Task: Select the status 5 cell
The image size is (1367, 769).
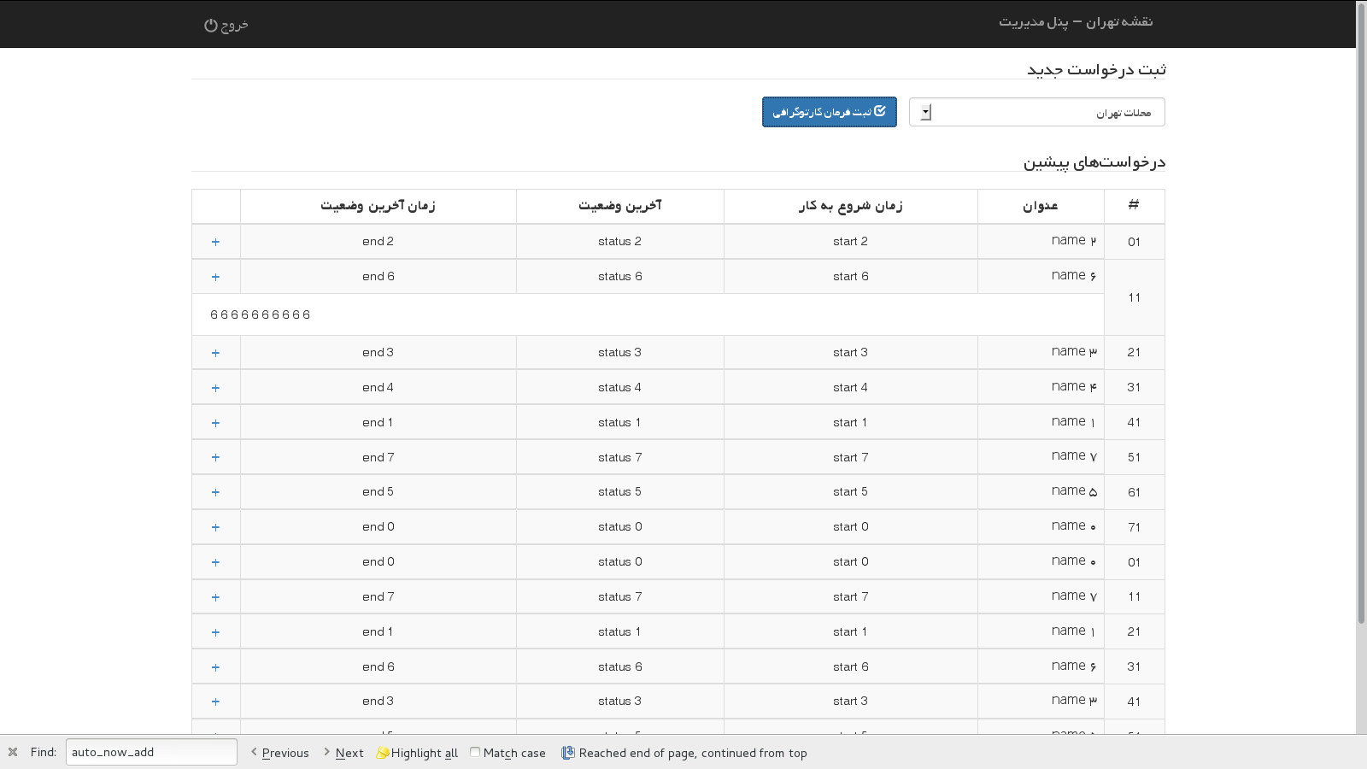Action: [620, 491]
